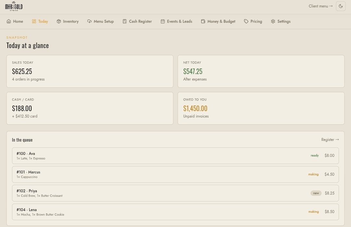The image size is (351, 227).
Task: Click the Settings gear icon
Action: [x=273, y=21]
